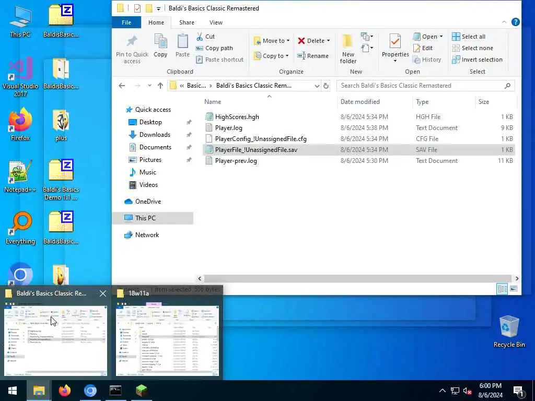Expand the Open button dropdown
535x401 pixels.
(x=441, y=37)
